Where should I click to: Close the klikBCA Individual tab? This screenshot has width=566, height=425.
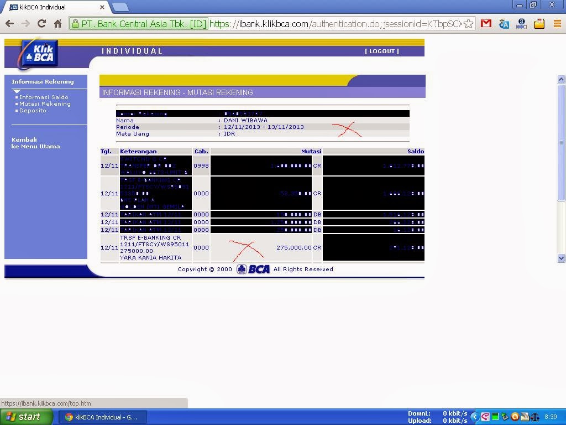tap(102, 7)
